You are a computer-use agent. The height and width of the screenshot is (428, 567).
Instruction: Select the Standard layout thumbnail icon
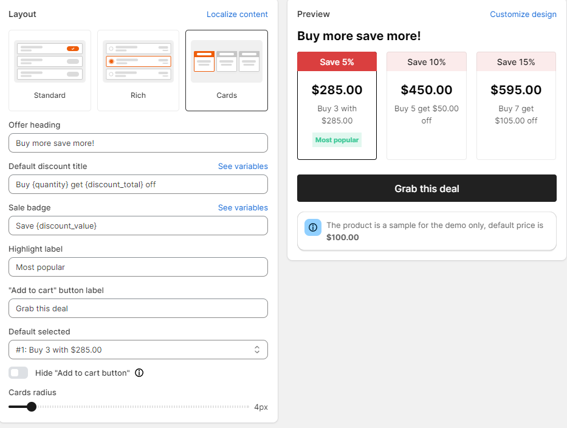(50, 61)
